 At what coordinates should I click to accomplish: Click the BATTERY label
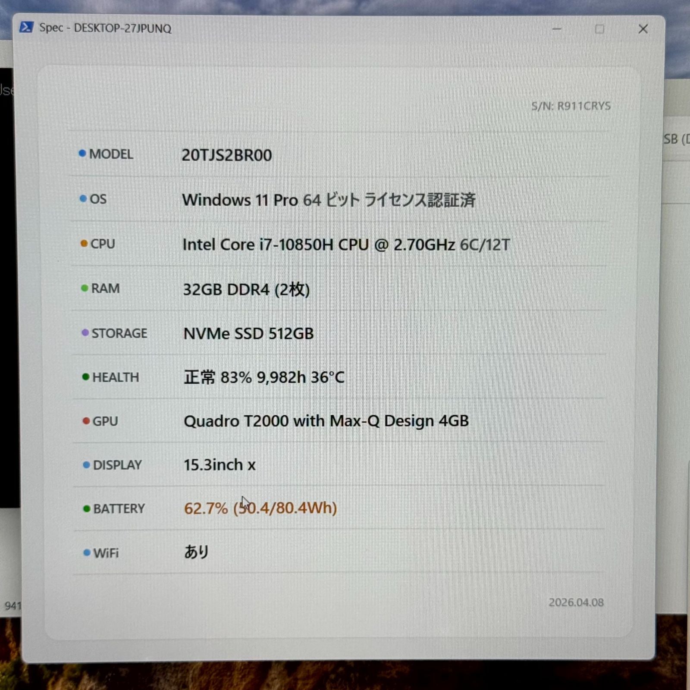point(119,509)
